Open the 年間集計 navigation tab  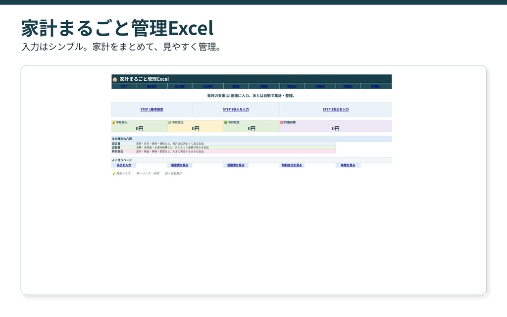(376, 86)
